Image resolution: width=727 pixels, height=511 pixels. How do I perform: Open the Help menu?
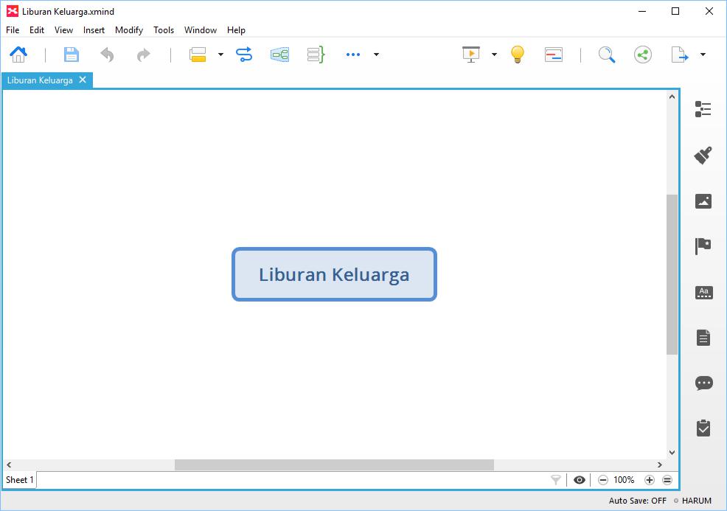236,30
